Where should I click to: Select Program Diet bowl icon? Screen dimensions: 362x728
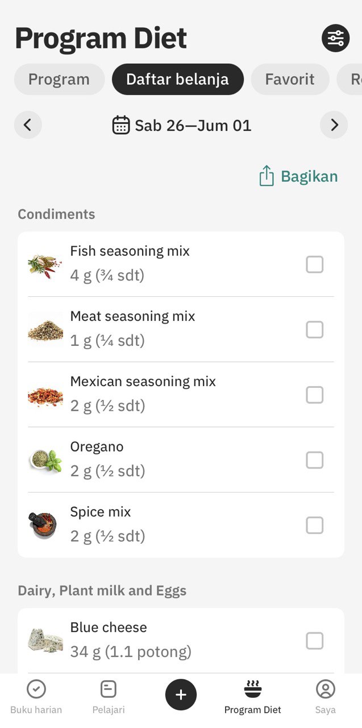[253, 689]
